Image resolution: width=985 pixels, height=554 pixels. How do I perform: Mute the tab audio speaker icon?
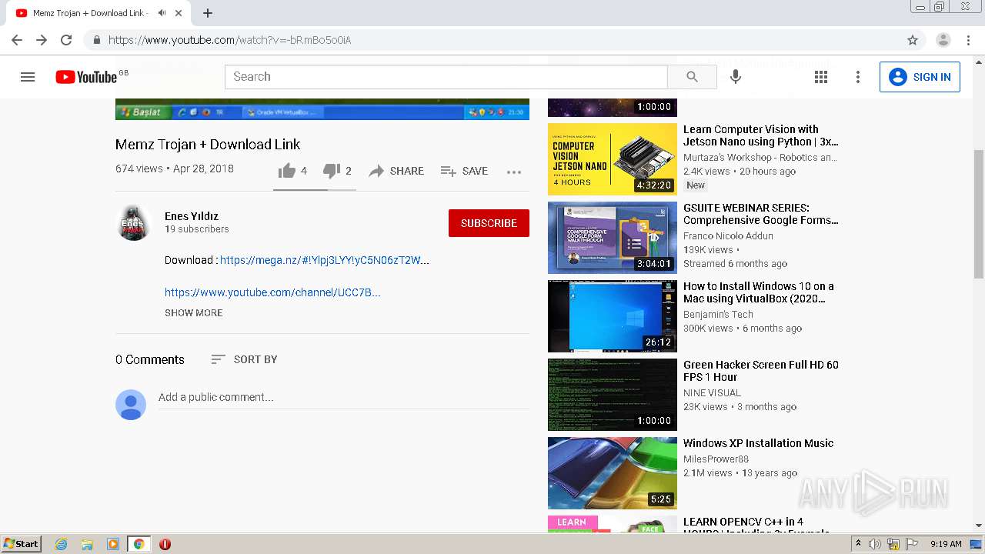pos(162,13)
